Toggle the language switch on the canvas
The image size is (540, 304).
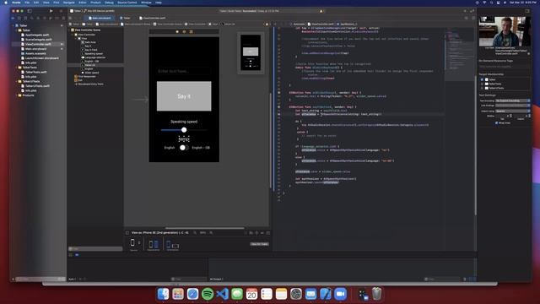pyautogui.click(x=184, y=148)
